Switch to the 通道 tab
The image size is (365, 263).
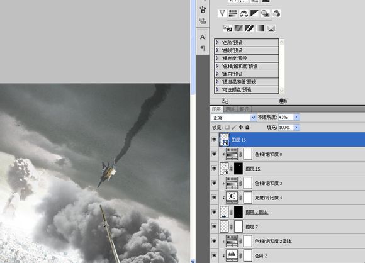click(230, 109)
